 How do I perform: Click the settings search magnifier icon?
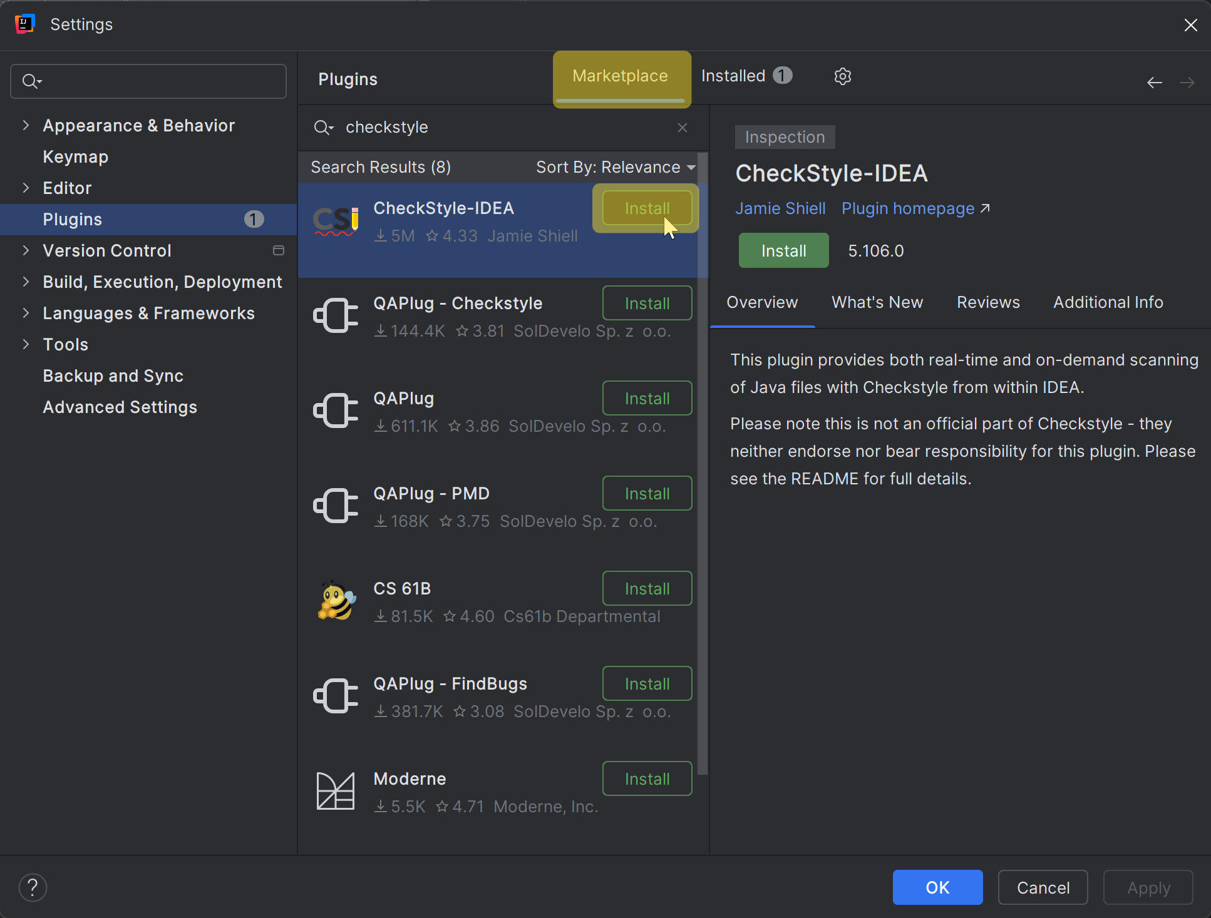pyautogui.click(x=31, y=81)
